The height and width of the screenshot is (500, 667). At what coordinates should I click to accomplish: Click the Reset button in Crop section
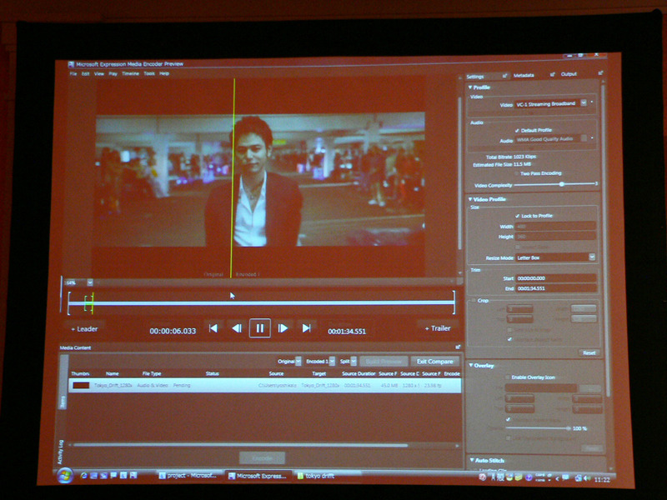coord(589,352)
